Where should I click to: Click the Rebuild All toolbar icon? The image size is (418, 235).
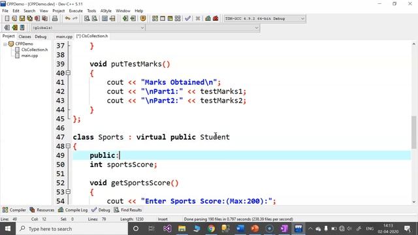point(178,18)
